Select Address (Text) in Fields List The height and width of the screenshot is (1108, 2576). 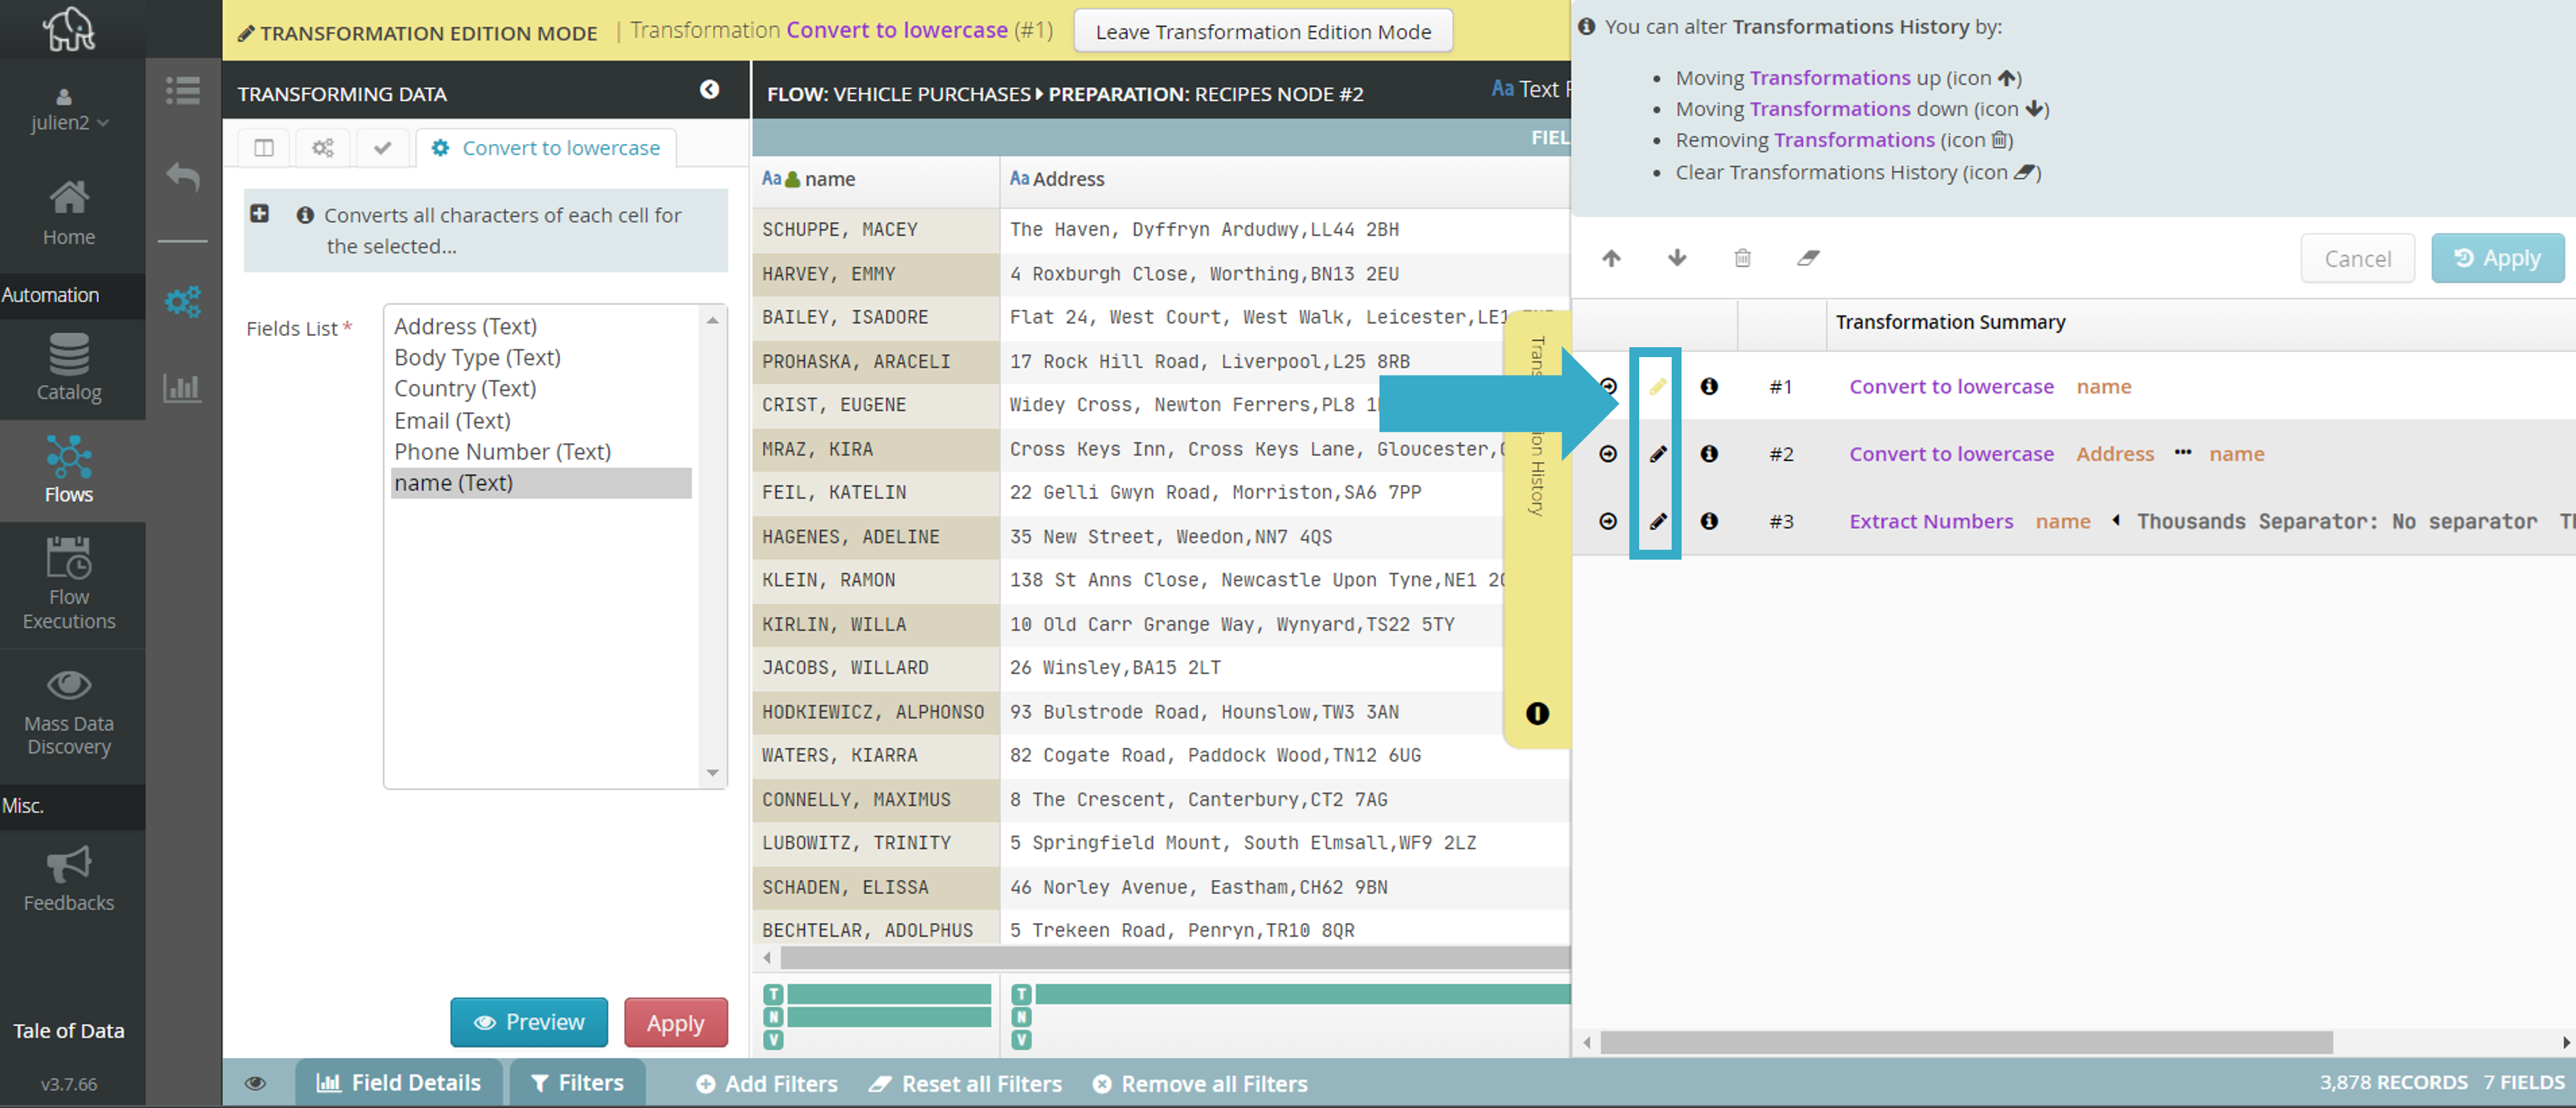(x=541, y=326)
